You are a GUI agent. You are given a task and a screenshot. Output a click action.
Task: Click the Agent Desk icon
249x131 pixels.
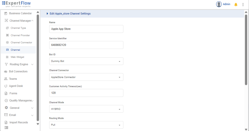pyautogui.click(x=6, y=86)
